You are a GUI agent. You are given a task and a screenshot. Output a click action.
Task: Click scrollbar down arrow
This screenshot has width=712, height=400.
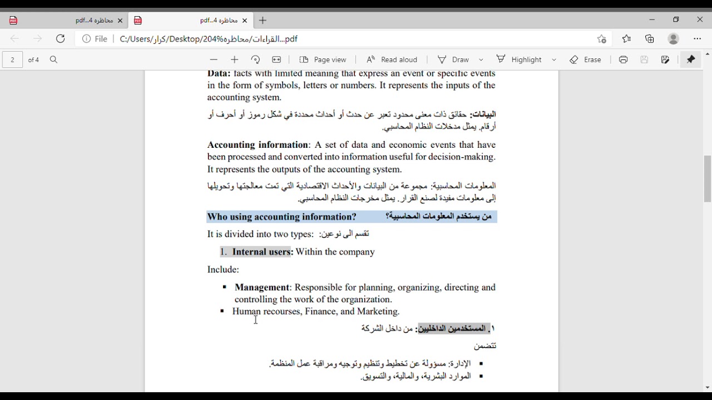tap(708, 388)
